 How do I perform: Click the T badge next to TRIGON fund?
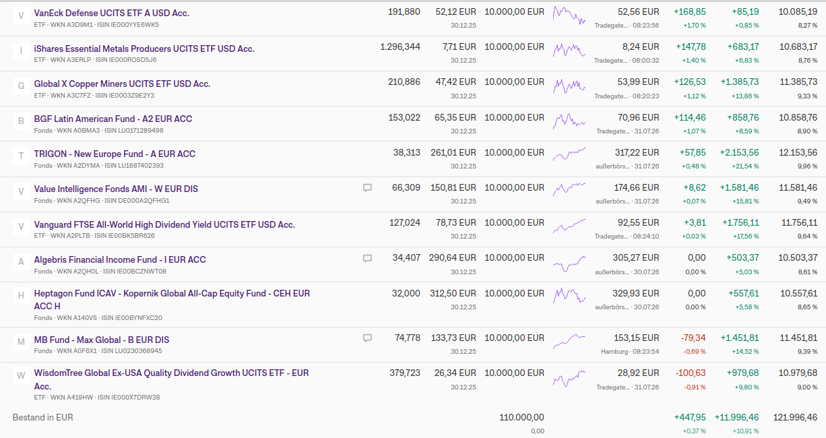[x=21, y=156]
